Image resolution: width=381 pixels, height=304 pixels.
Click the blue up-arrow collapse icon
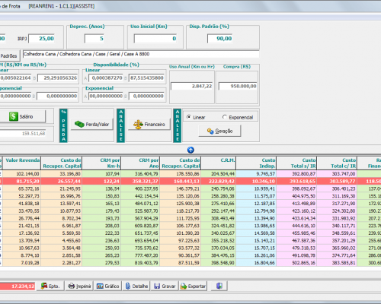190,150
